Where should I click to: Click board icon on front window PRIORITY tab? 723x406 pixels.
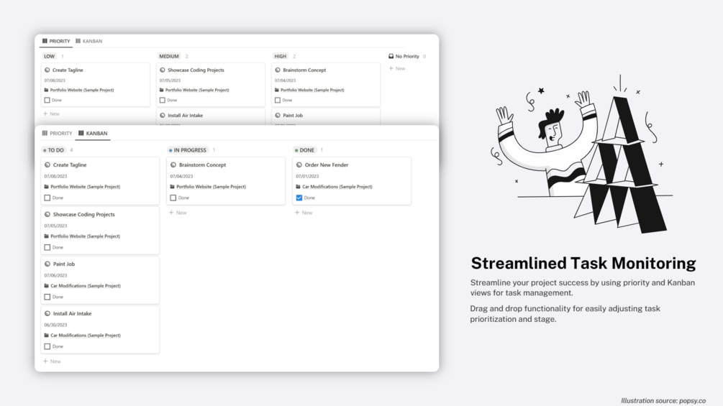[x=45, y=133]
